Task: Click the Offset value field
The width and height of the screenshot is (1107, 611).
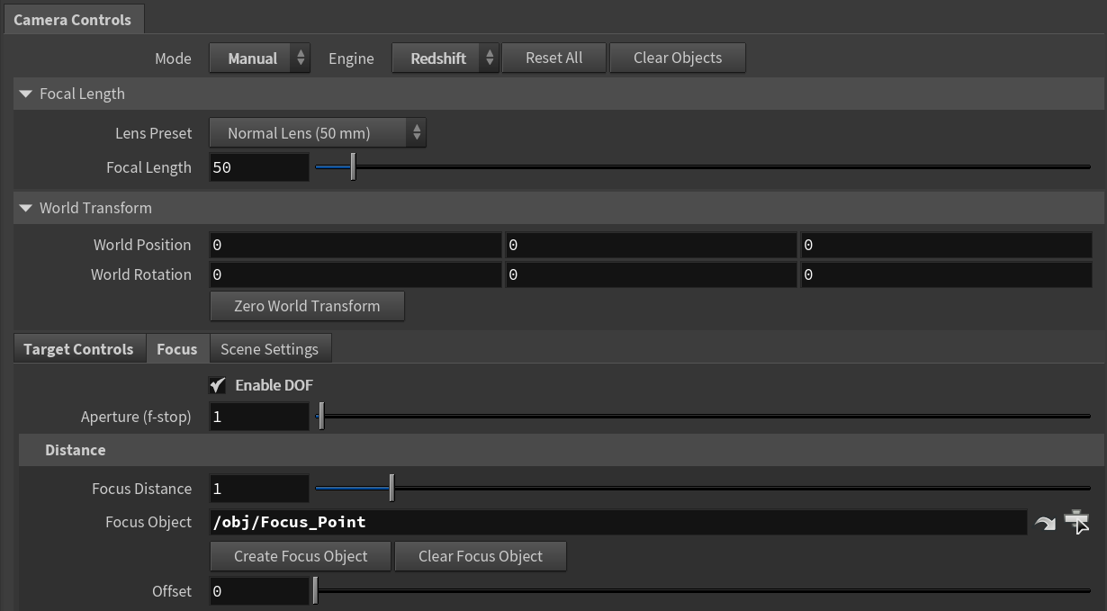Action: tap(259, 591)
